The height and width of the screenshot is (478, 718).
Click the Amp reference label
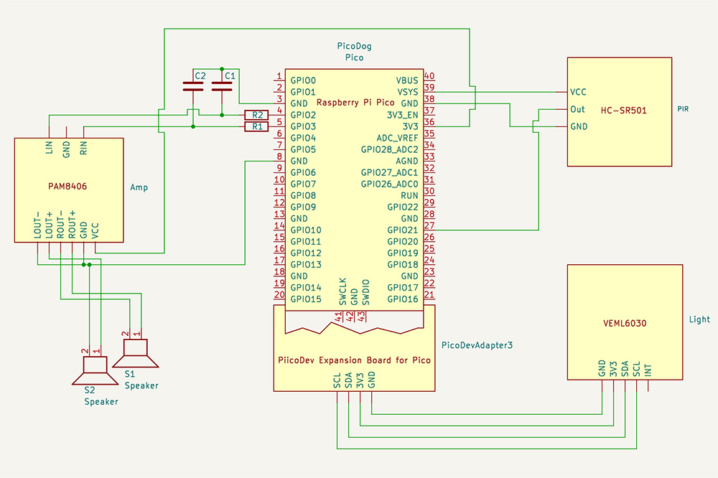139,187
